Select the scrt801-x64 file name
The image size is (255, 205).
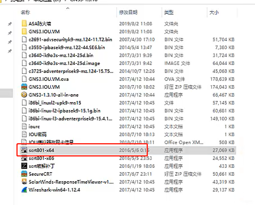click(x=41, y=150)
